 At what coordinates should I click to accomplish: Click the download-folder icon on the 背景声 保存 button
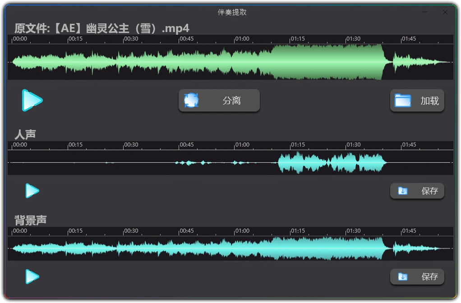(401, 277)
